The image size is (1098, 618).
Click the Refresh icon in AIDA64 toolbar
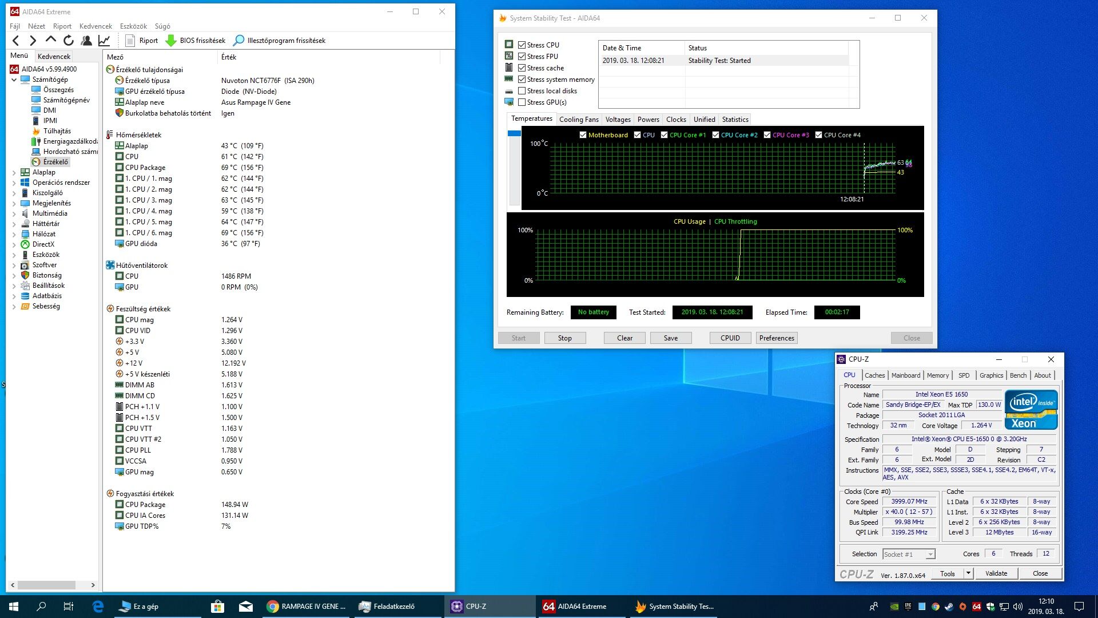click(x=69, y=41)
